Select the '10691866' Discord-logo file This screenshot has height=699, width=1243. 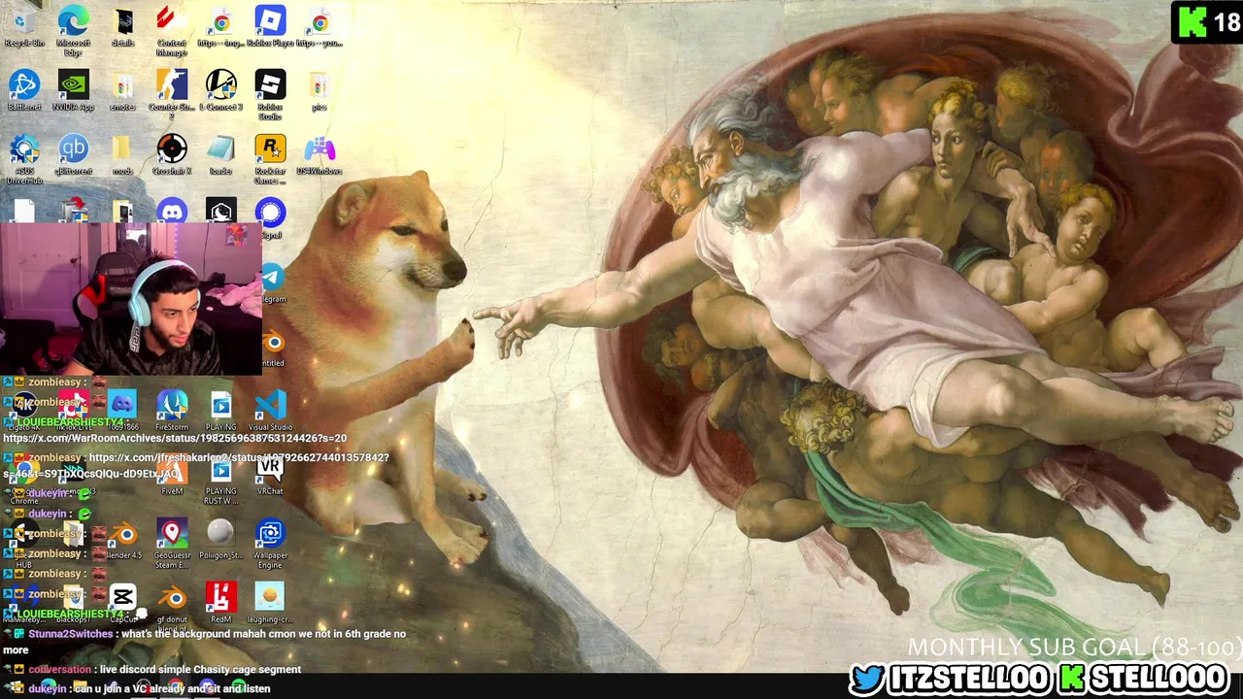[122, 411]
